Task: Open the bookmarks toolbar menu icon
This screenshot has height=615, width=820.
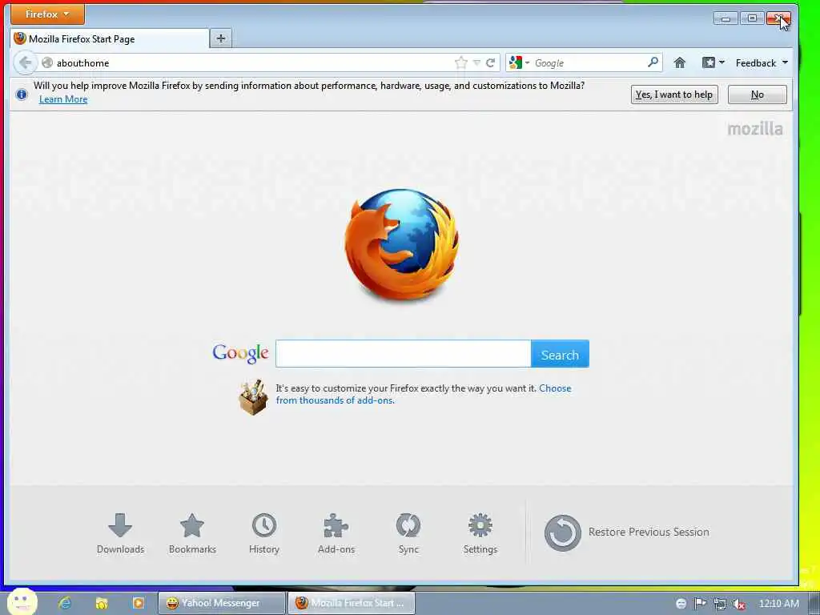Action: 713,62
